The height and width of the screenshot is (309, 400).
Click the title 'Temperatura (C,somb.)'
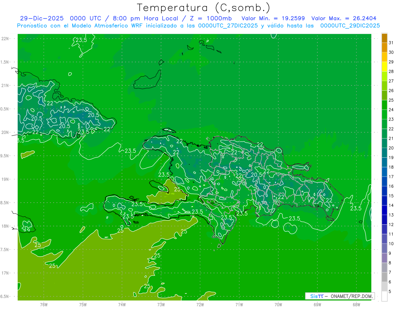point(204,8)
